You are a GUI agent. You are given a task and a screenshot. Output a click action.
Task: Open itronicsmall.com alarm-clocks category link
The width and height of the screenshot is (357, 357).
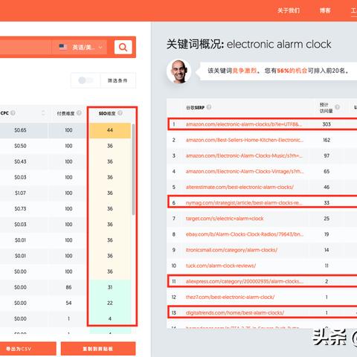point(231,250)
